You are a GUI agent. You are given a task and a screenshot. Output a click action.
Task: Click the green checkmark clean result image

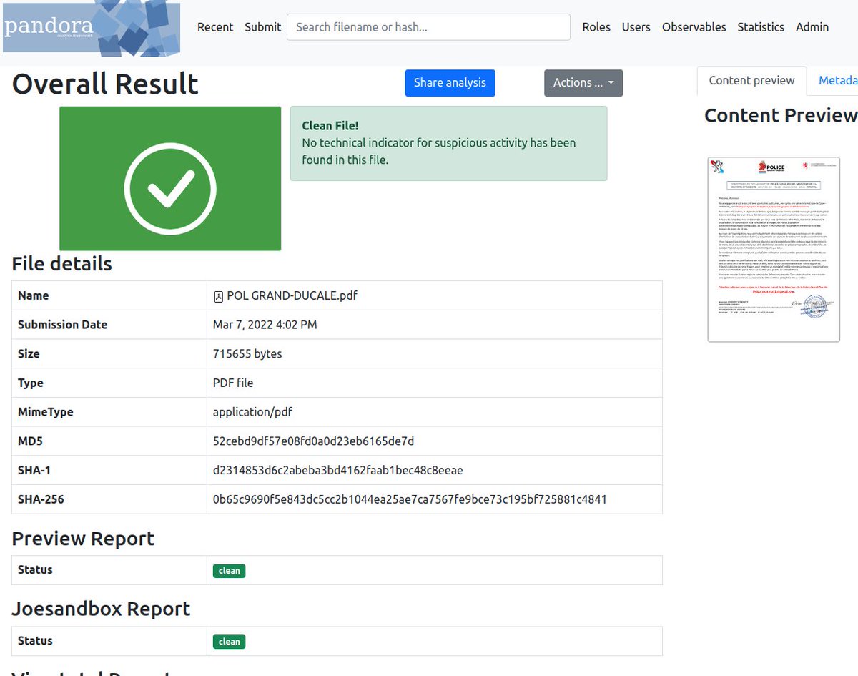(x=170, y=178)
